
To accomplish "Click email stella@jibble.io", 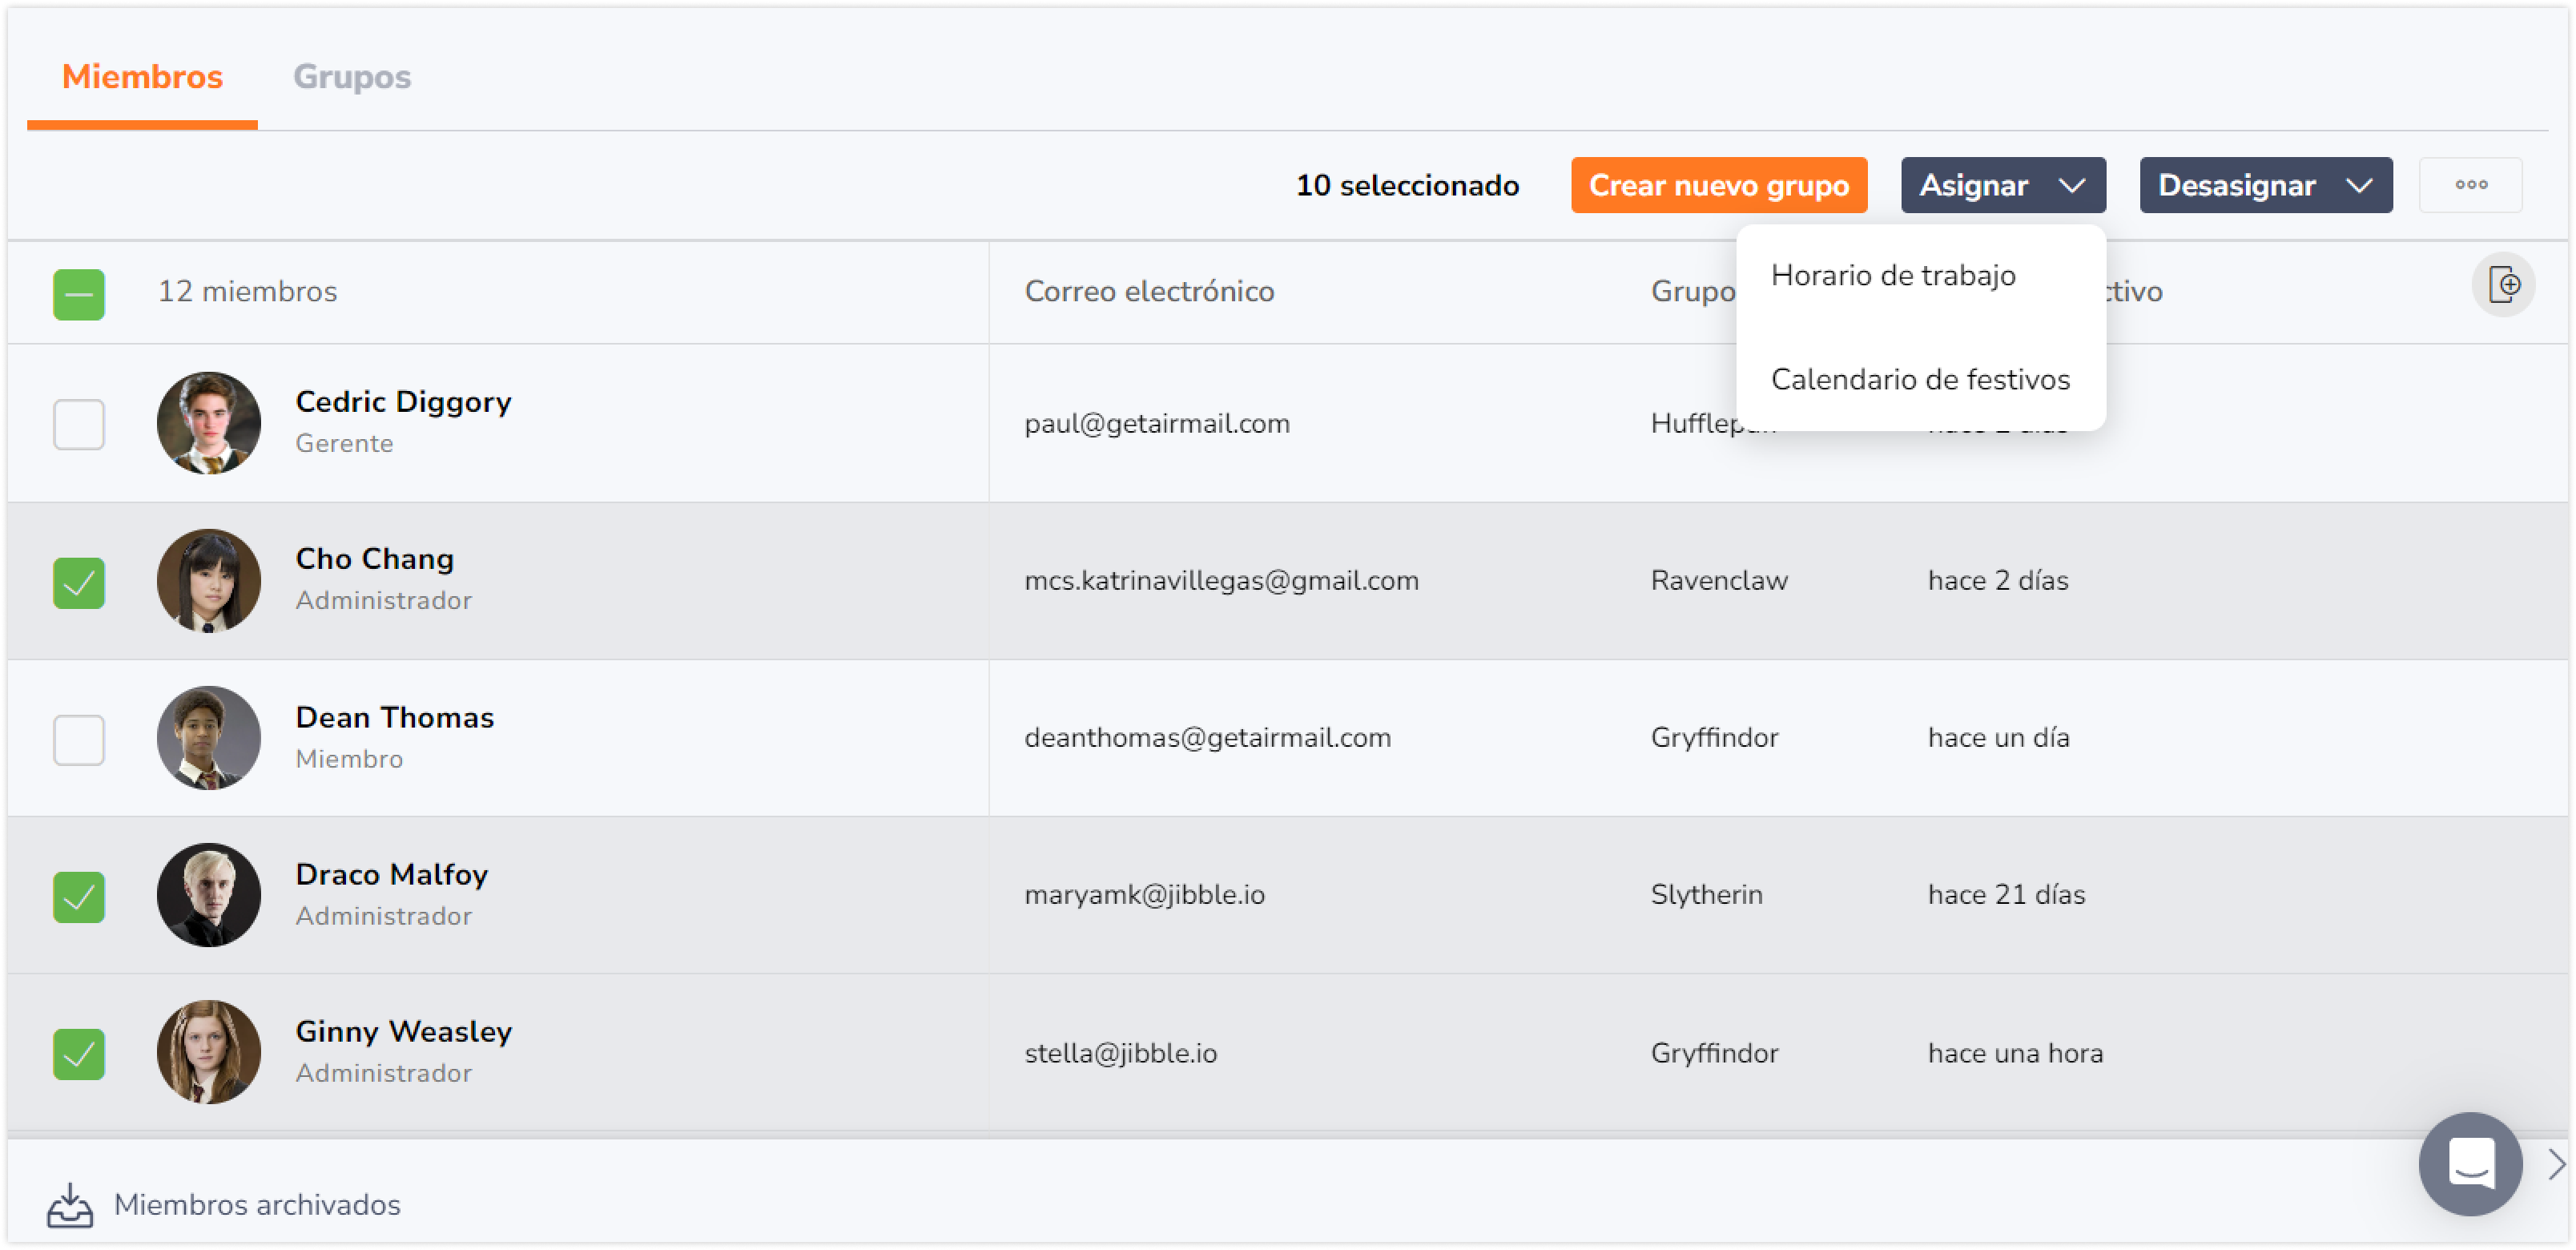I will tap(1120, 1054).
